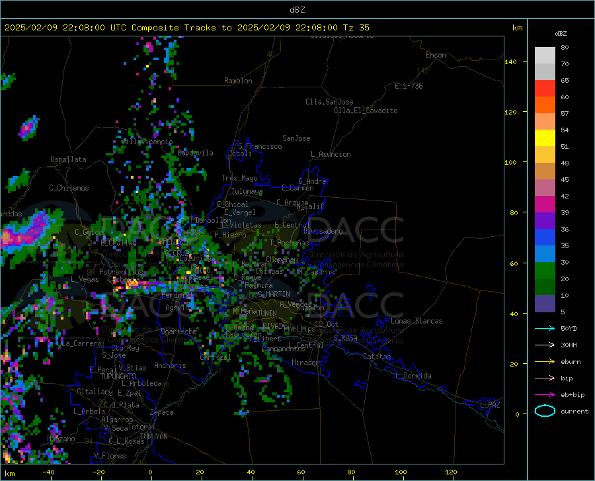Click the 'Ramblon' label near the map top

tap(238, 81)
